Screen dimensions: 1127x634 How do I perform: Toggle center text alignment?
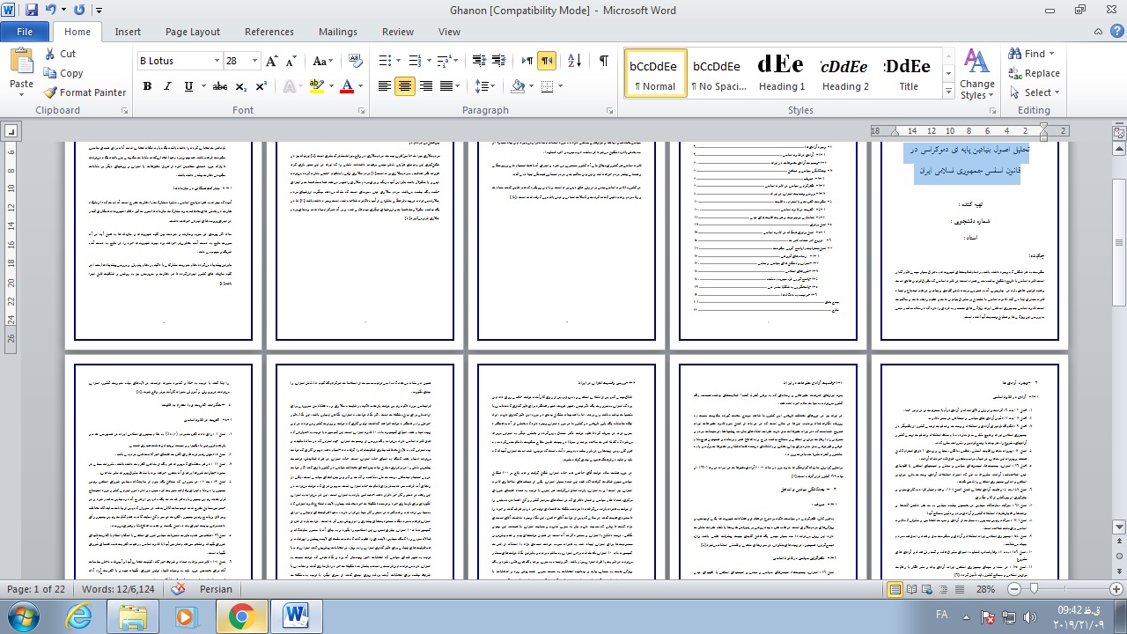coord(405,86)
